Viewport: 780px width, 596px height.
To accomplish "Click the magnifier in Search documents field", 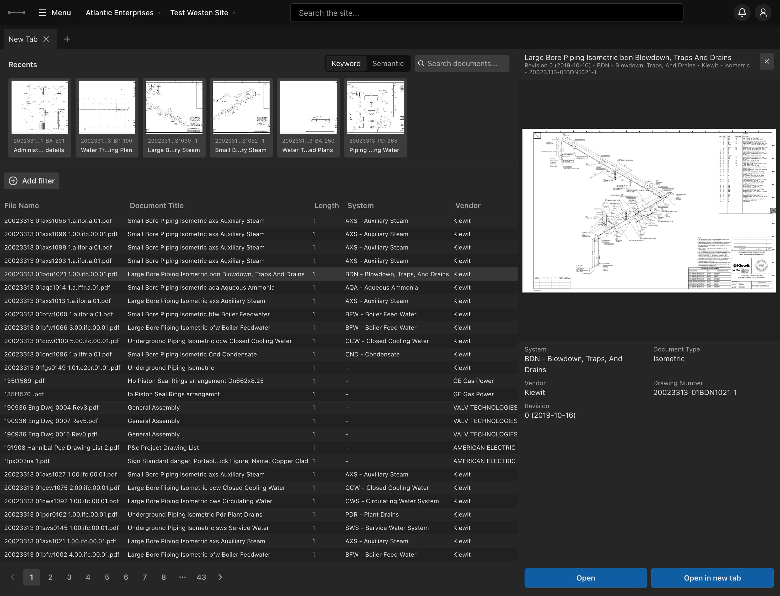I will coord(421,63).
